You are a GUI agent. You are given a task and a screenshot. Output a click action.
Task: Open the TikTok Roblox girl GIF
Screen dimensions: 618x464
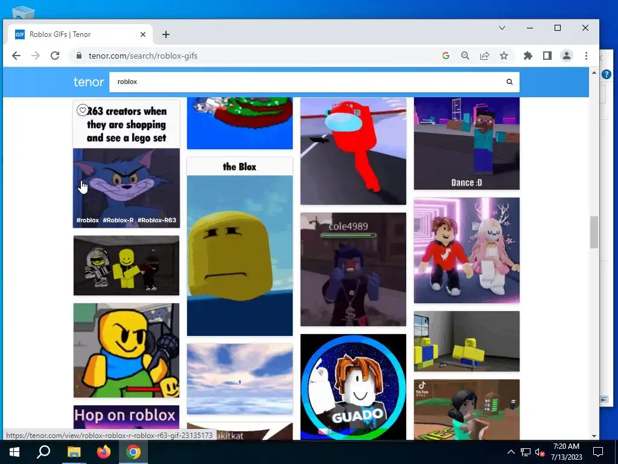[467, 410]
